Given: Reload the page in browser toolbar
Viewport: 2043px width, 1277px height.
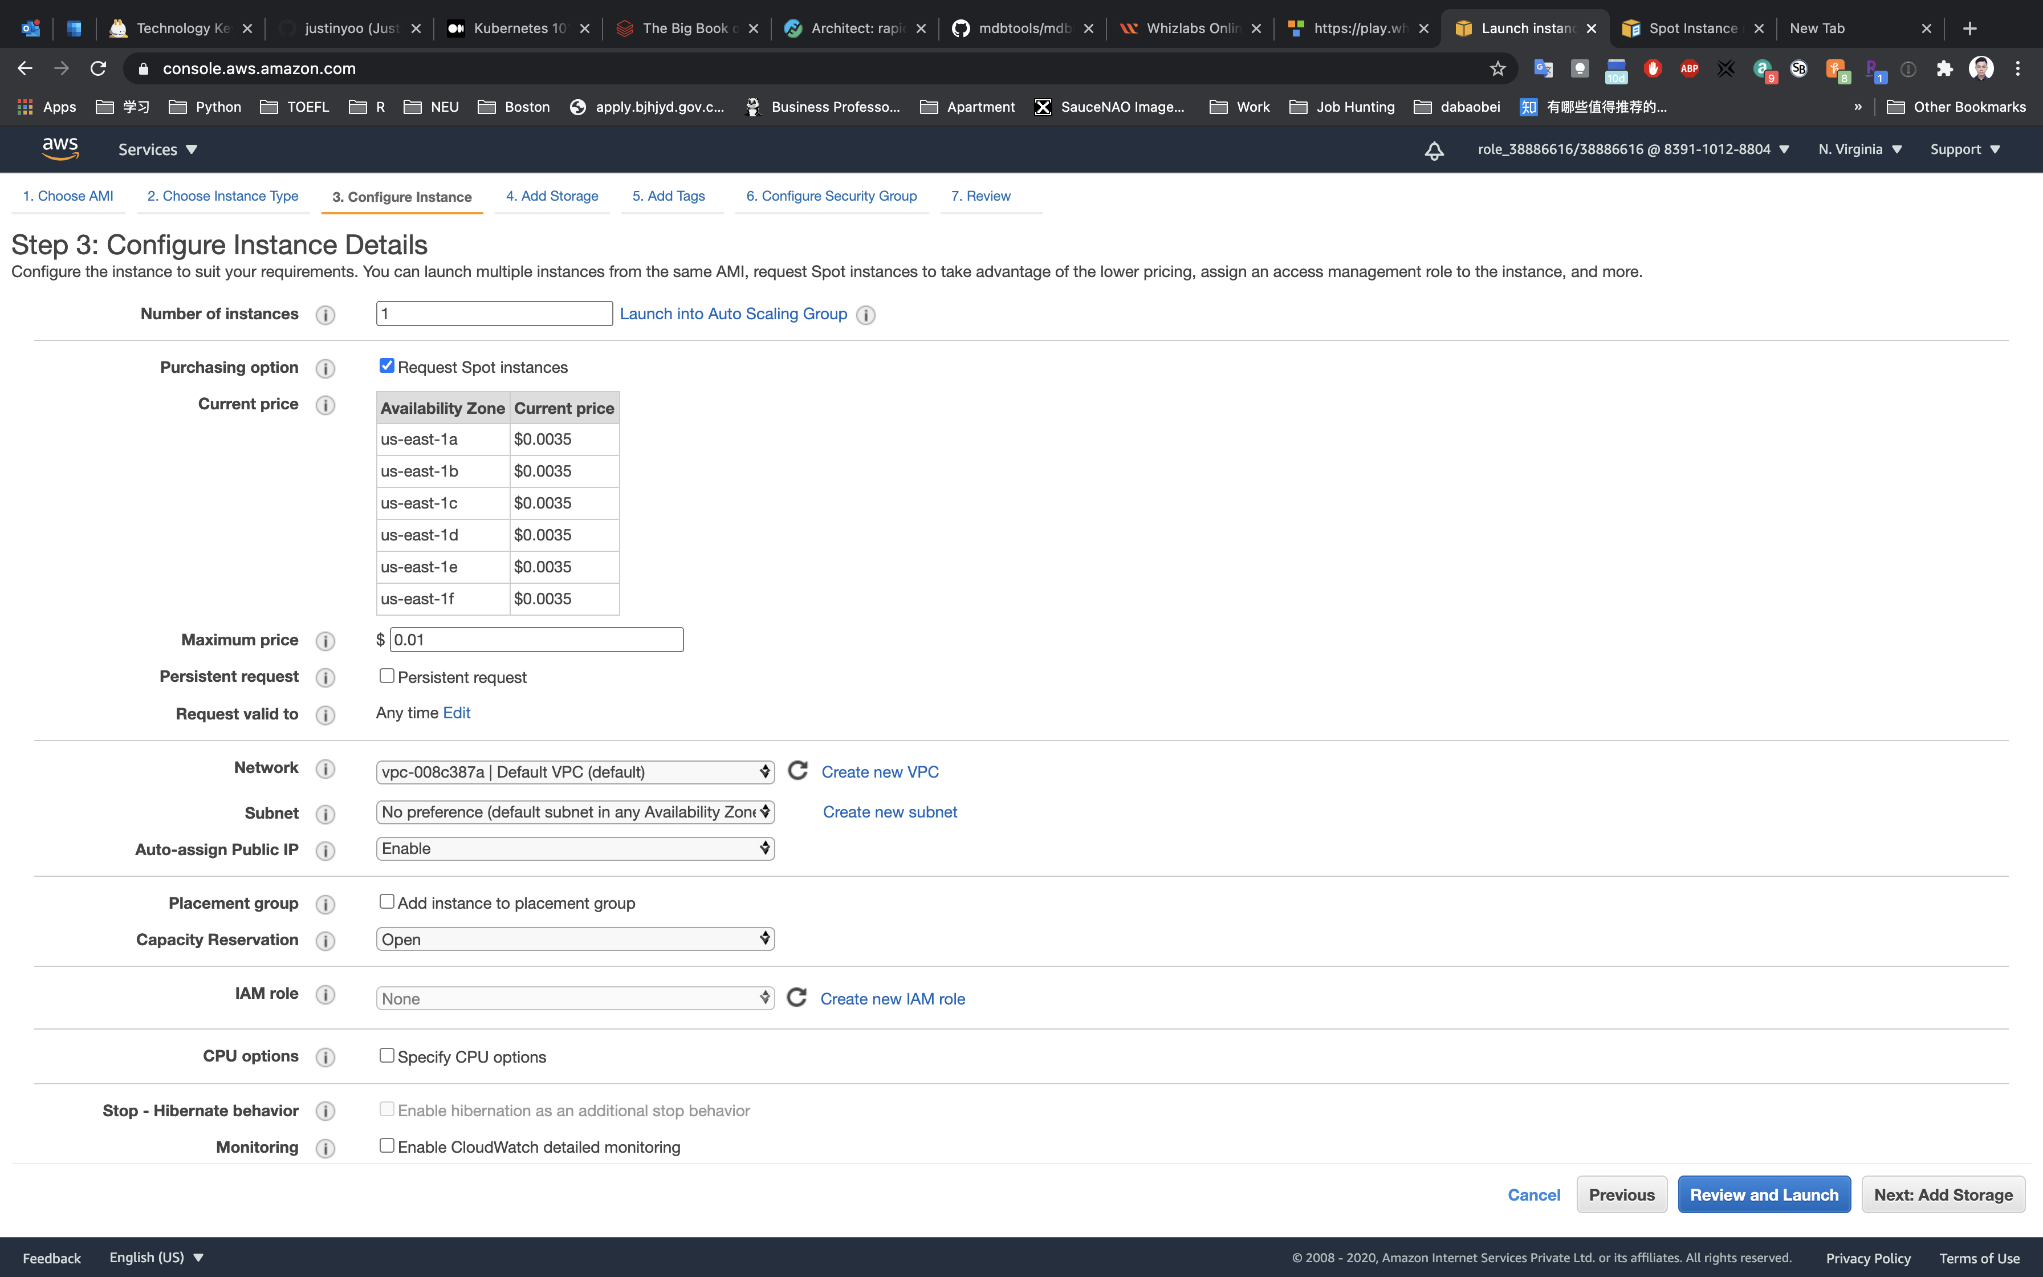Looking at the screenshot, I should (99, 68).
